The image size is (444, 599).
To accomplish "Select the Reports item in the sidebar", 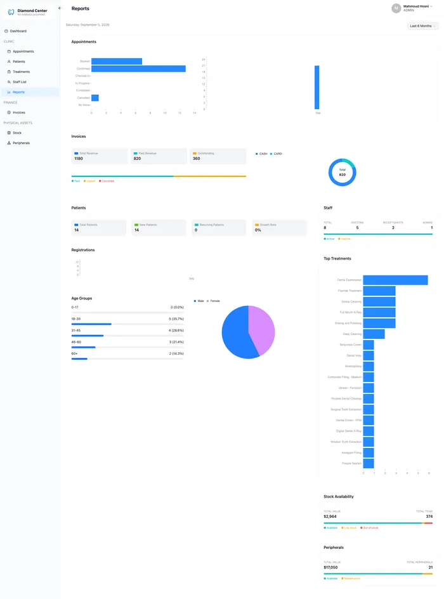I will [x=30, y=92].
